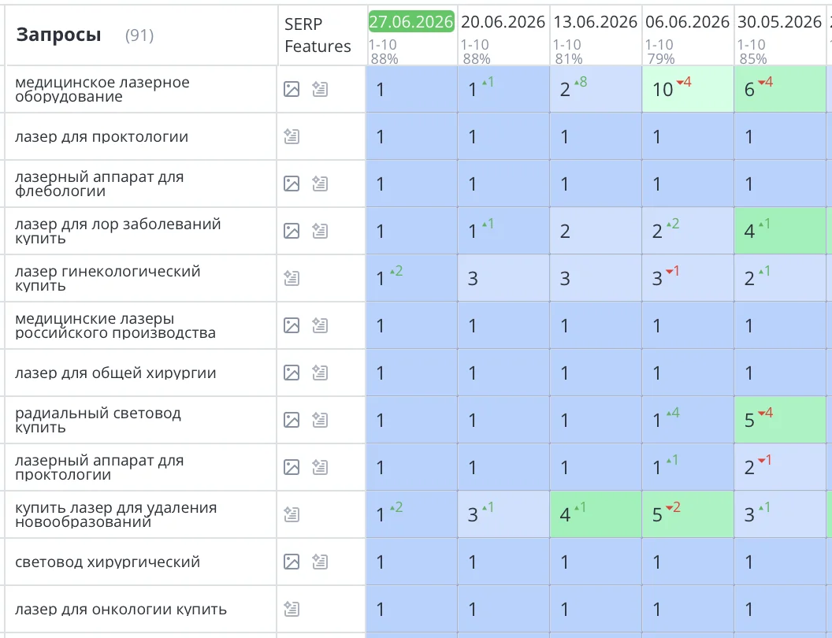Open the 13.06.2026 date column header

click(x=595, y=22)
